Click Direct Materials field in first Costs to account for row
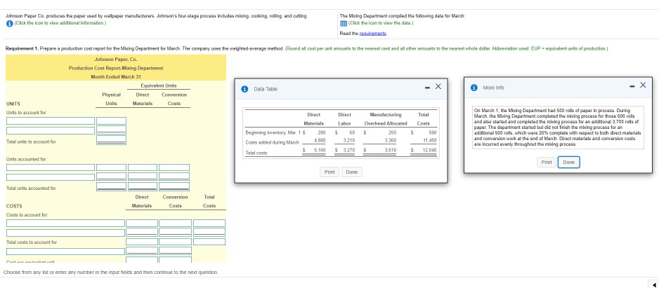659x288 pixels. (143, 223)
